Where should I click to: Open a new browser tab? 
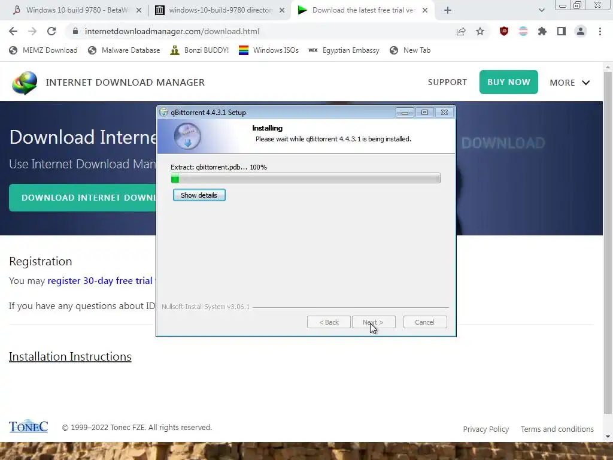pos(448,10)
